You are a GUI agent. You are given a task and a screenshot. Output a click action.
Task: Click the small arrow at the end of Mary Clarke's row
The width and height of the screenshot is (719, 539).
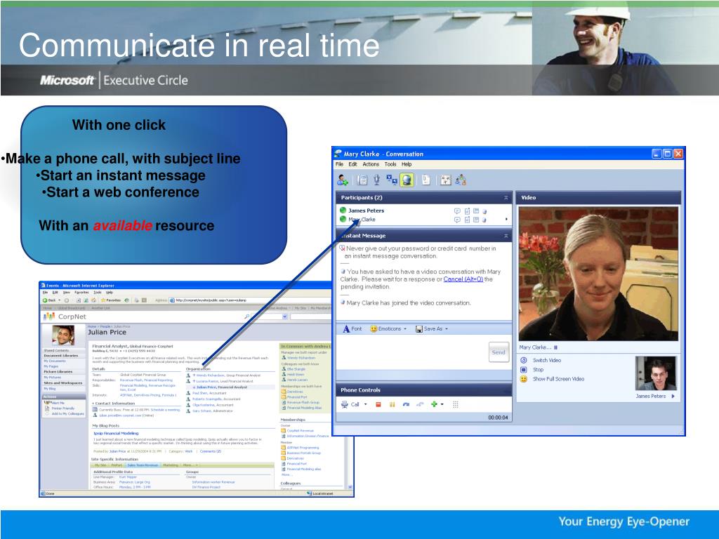506,220
